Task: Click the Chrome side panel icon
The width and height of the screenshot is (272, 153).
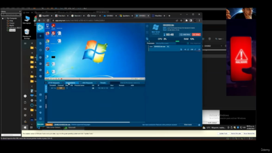Action: point(191,20)
